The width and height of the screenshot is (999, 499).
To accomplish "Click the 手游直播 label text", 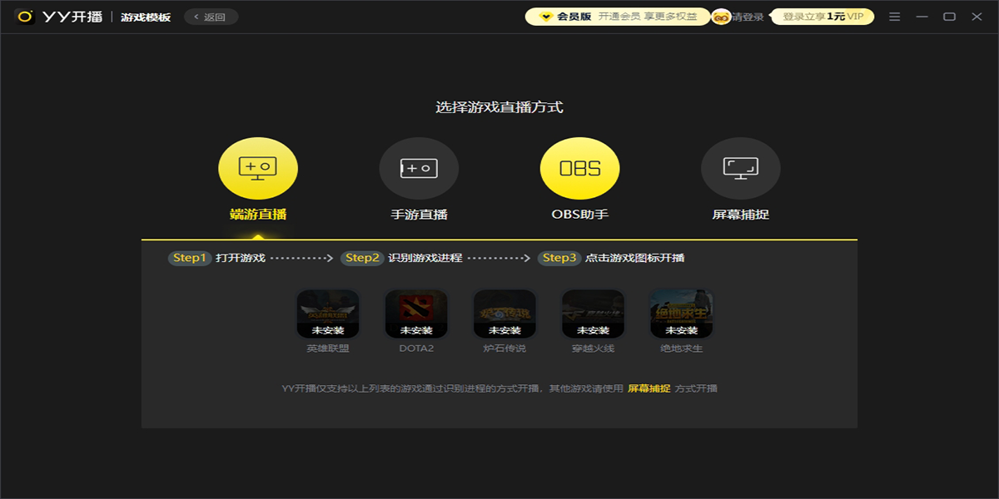I will (420, 215).
